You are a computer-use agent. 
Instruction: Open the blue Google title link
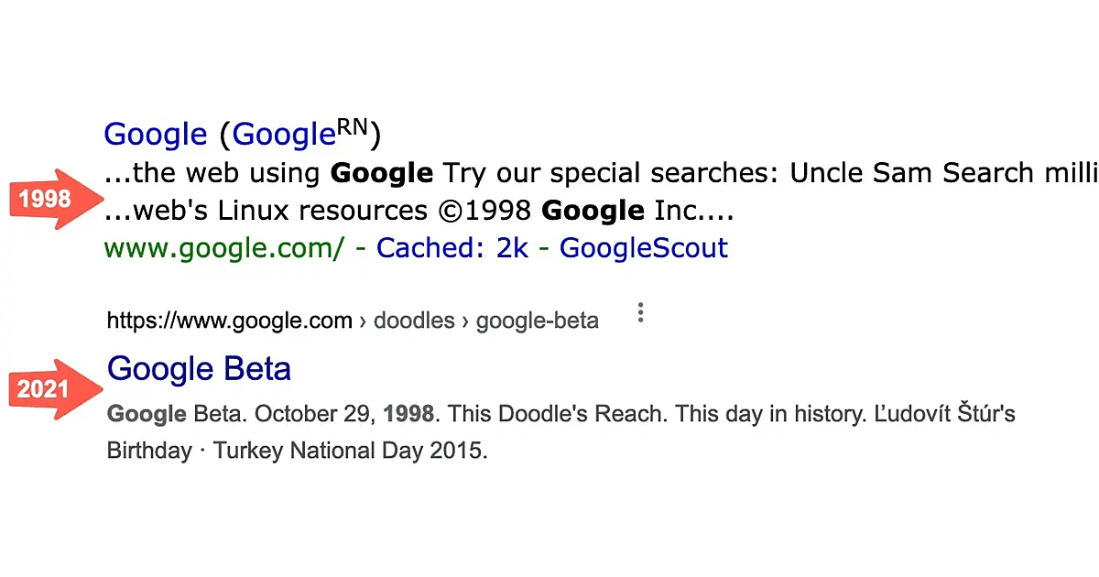pyautogui.click(x=156, y=135)
